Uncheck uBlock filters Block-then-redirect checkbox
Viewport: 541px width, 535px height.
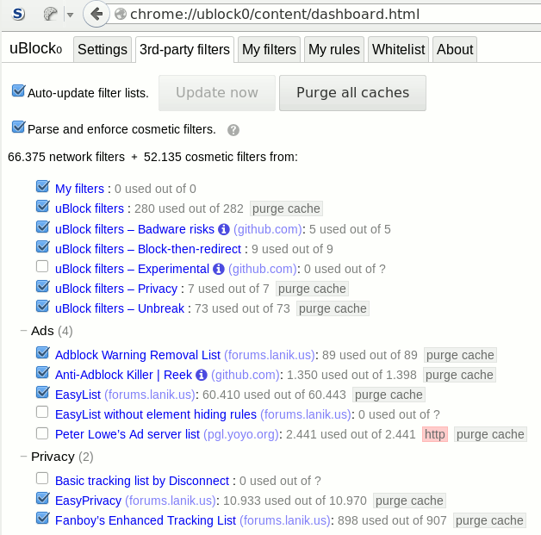click(42, 246)
